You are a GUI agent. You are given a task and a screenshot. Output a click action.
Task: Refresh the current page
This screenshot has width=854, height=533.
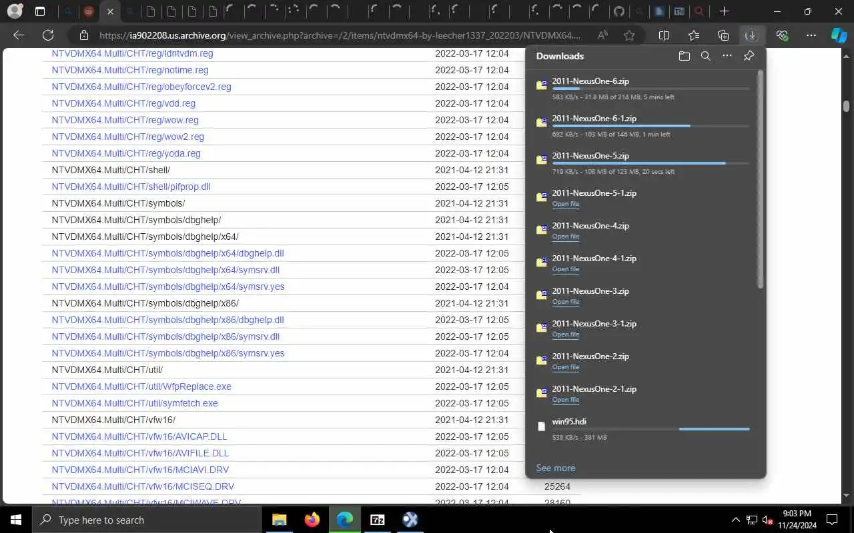[48, 35]
